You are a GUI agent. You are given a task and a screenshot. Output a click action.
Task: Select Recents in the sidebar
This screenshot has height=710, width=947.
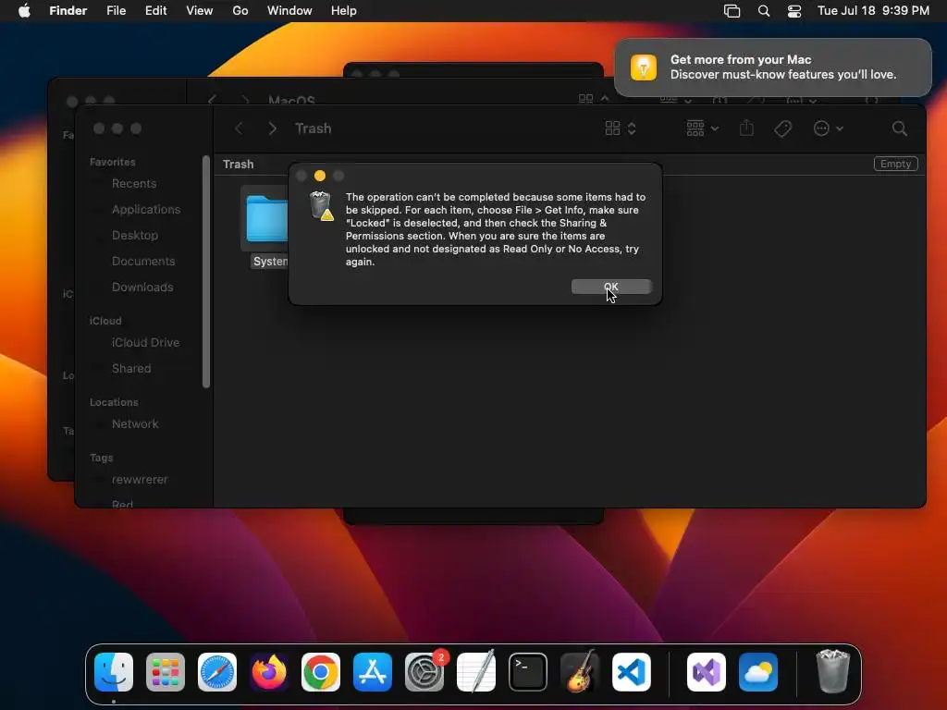(x=134, y=184)
